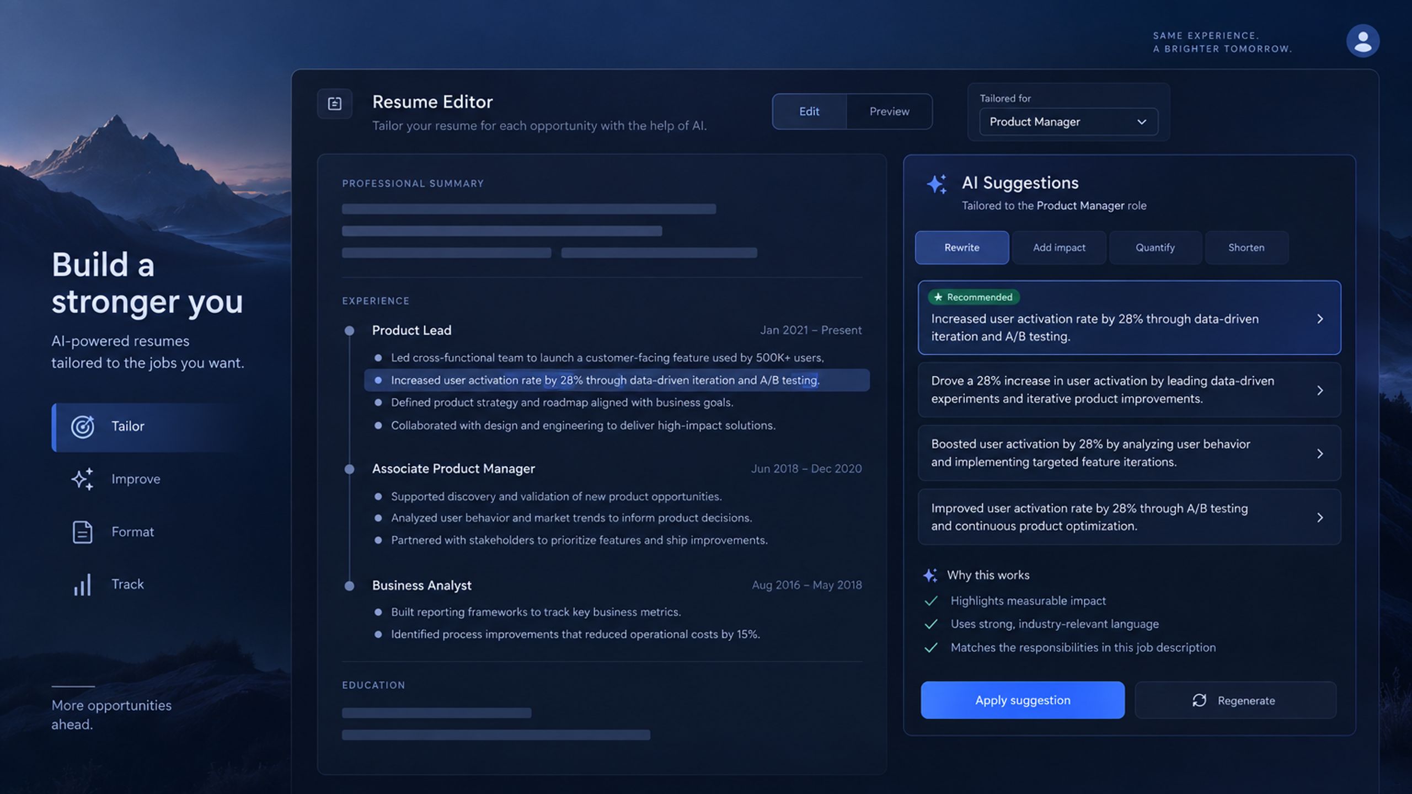
Task: Click the Regenerate refresh icon
Action: pos(1199,700)
